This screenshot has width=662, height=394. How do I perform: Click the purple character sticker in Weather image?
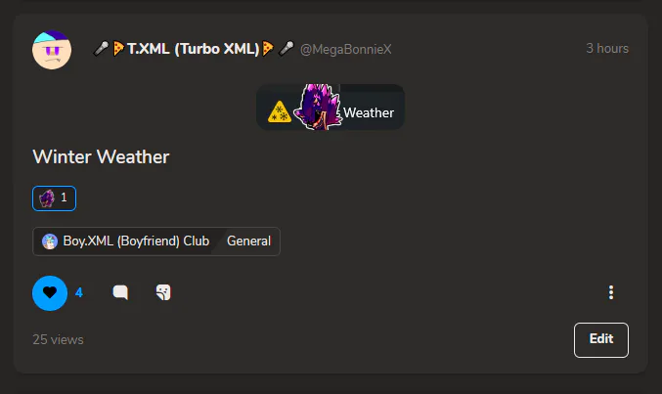(x=317, y=107)
